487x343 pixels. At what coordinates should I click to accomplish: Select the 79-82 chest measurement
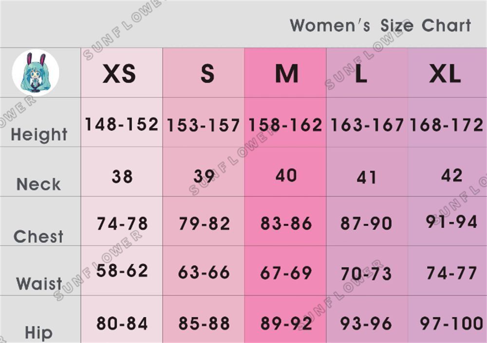[x=204, y=223]
